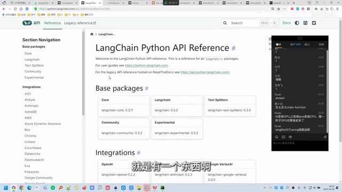Open the GitHub icon link
Screen dimensions: 342x192
(305, 23)
